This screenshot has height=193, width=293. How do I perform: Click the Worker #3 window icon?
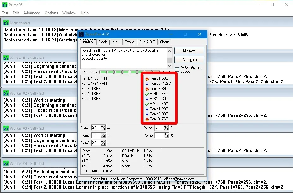[x=6, y=128]
